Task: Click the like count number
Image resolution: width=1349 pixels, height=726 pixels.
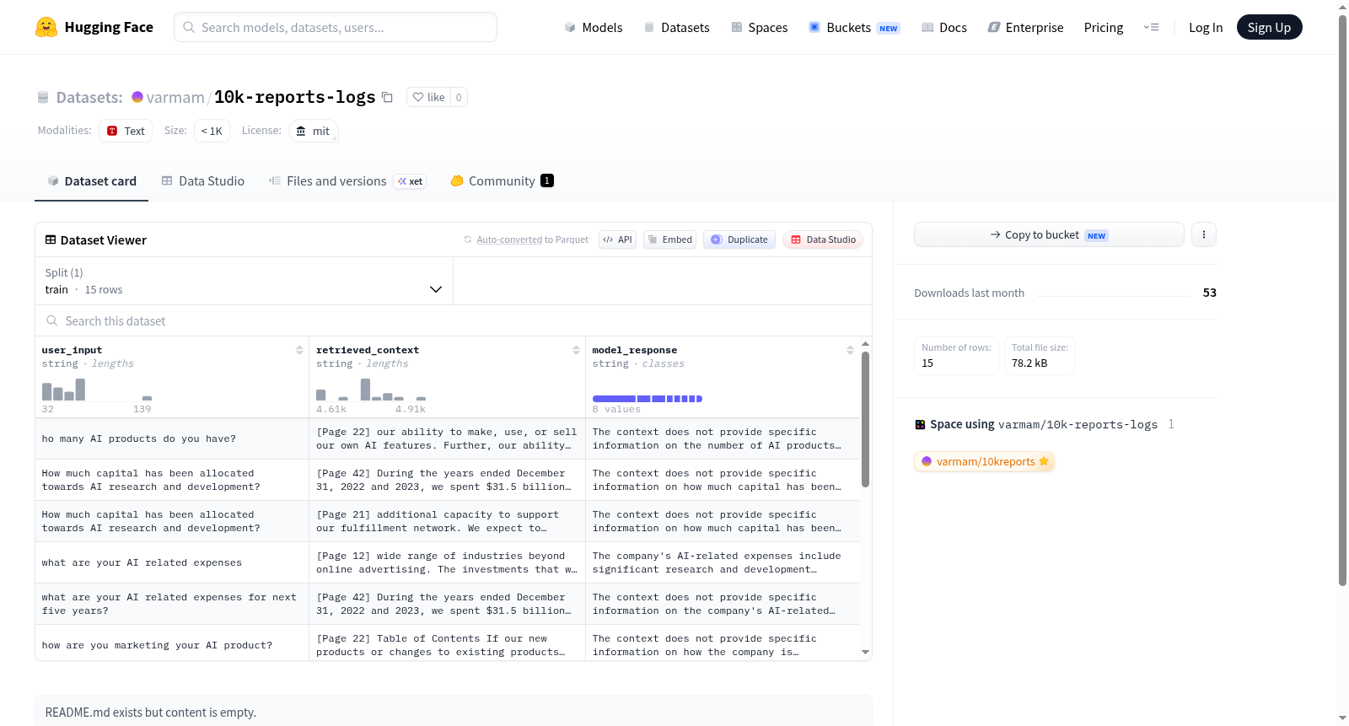Action: click(459, 97)
